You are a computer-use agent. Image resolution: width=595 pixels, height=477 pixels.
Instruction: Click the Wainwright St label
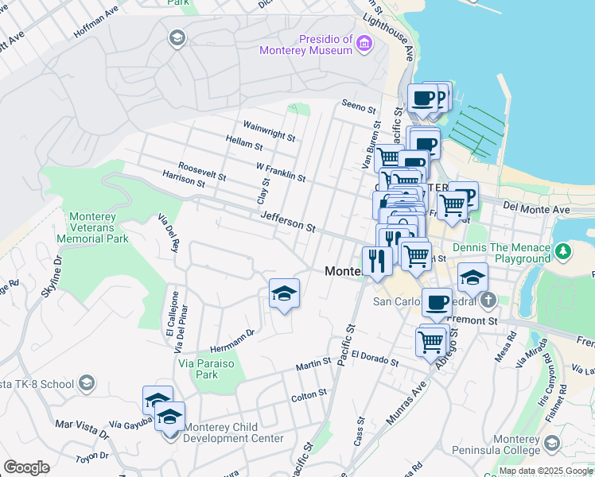point(269,131)
